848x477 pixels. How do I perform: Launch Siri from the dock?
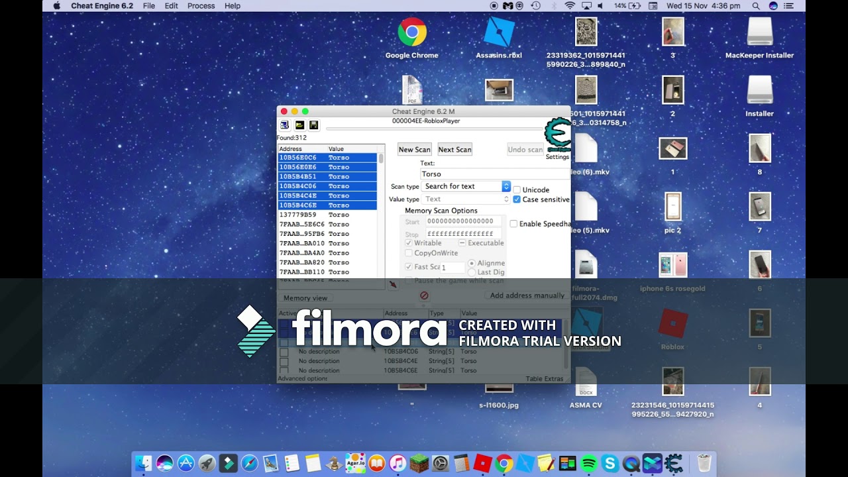[x=164, y=463]
